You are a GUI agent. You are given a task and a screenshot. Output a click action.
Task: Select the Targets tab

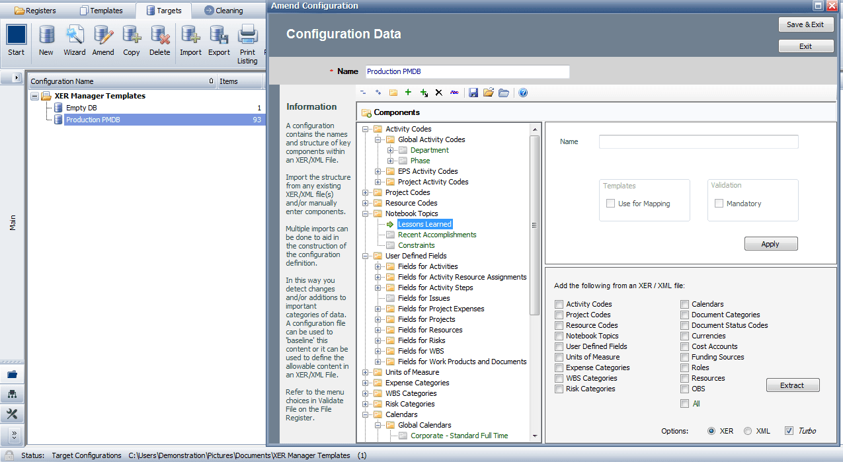(x=164, y=10)
